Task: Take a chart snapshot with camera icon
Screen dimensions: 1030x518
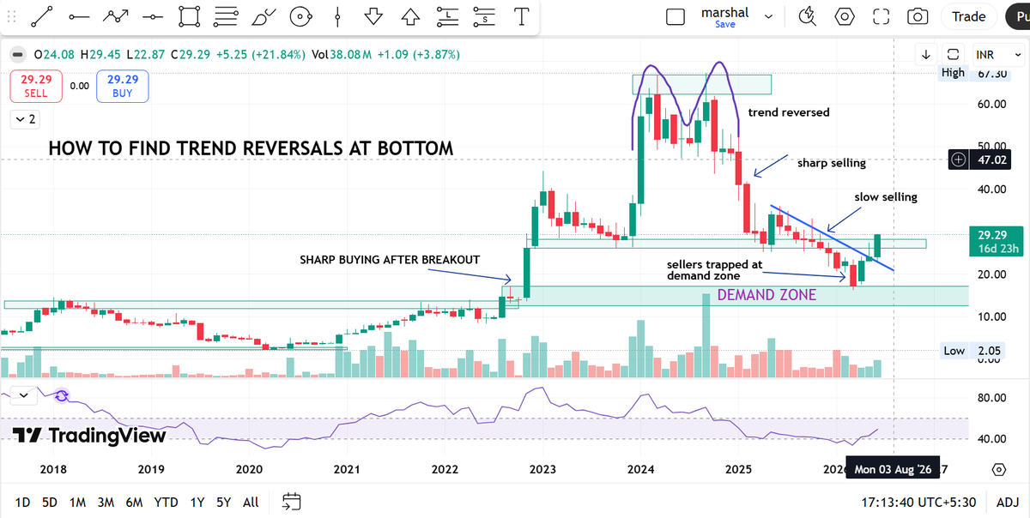Action: [x=918, y=16]
